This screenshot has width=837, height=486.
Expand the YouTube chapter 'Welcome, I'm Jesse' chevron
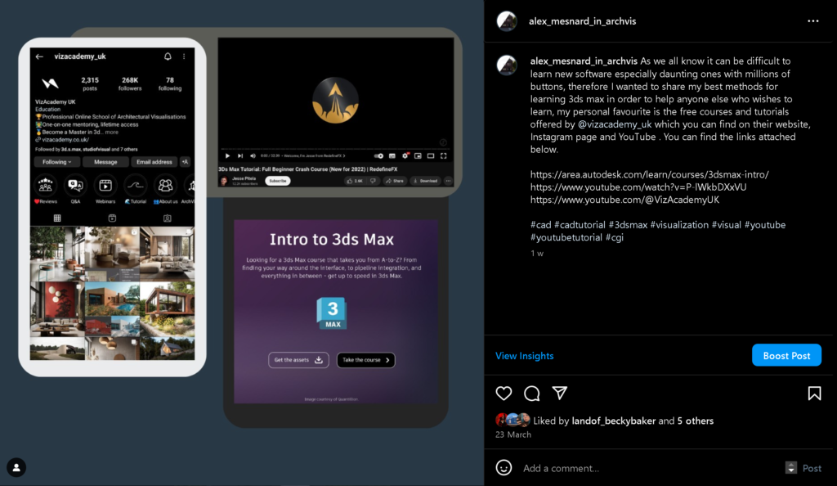(x=344, y=156)
